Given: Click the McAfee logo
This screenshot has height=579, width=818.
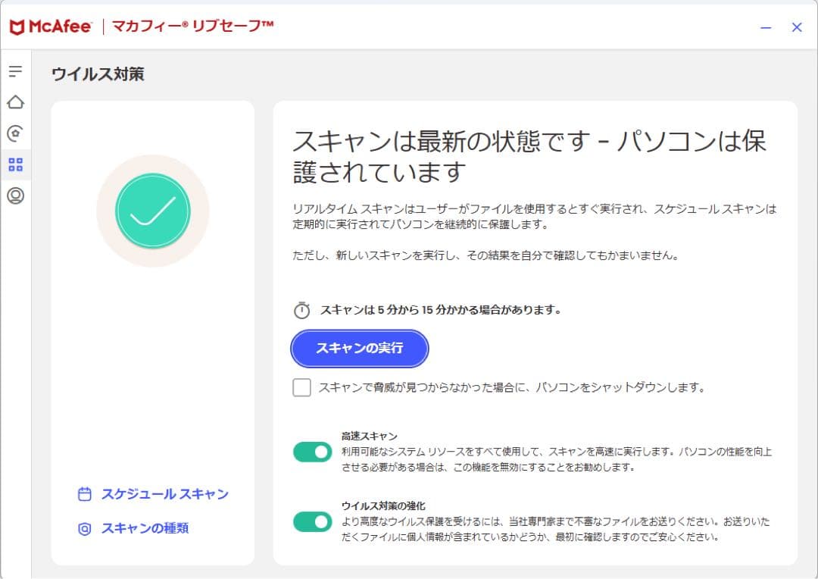Looking at the screenshot, I should [x=50, y=26].
